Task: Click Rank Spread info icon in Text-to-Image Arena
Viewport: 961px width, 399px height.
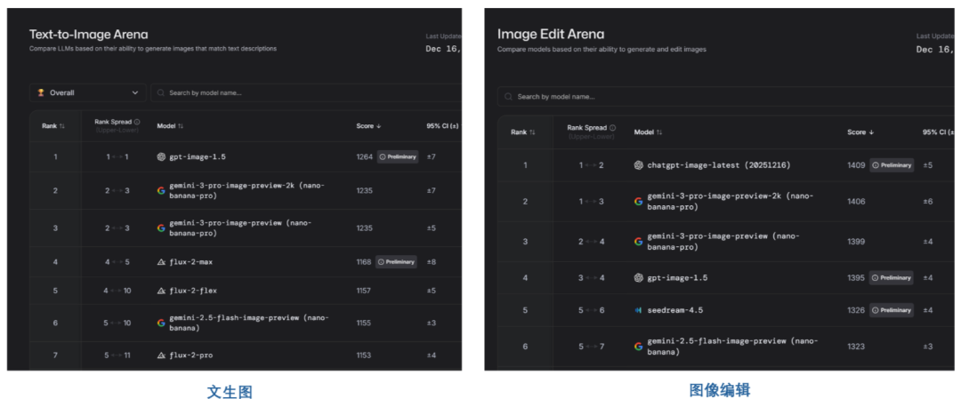Action: (x=137, y=122)
